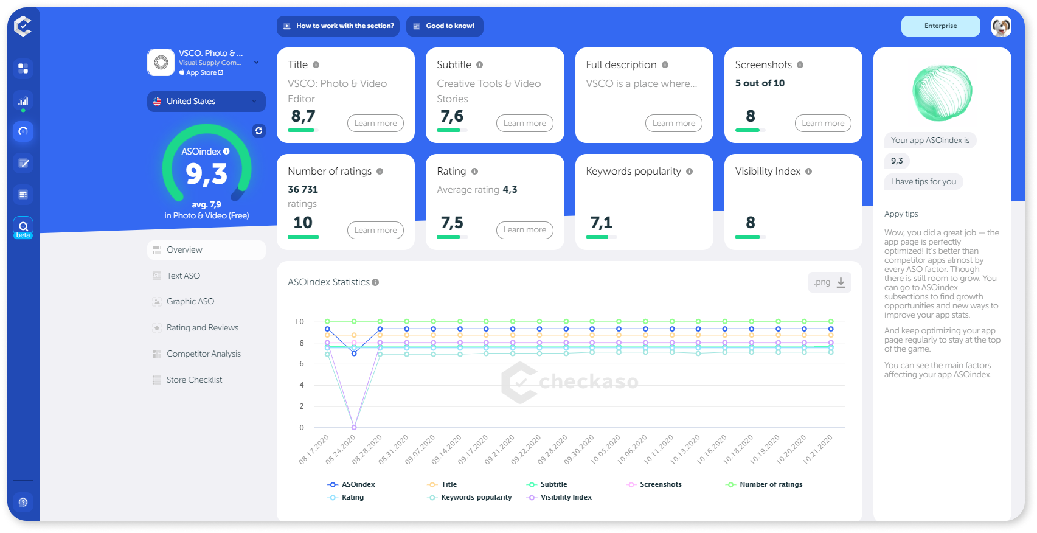The height and width of the screenshot is (533, 1037).
Task: Toggle the Title series in chart legend
Action: [x=442, y=485]
